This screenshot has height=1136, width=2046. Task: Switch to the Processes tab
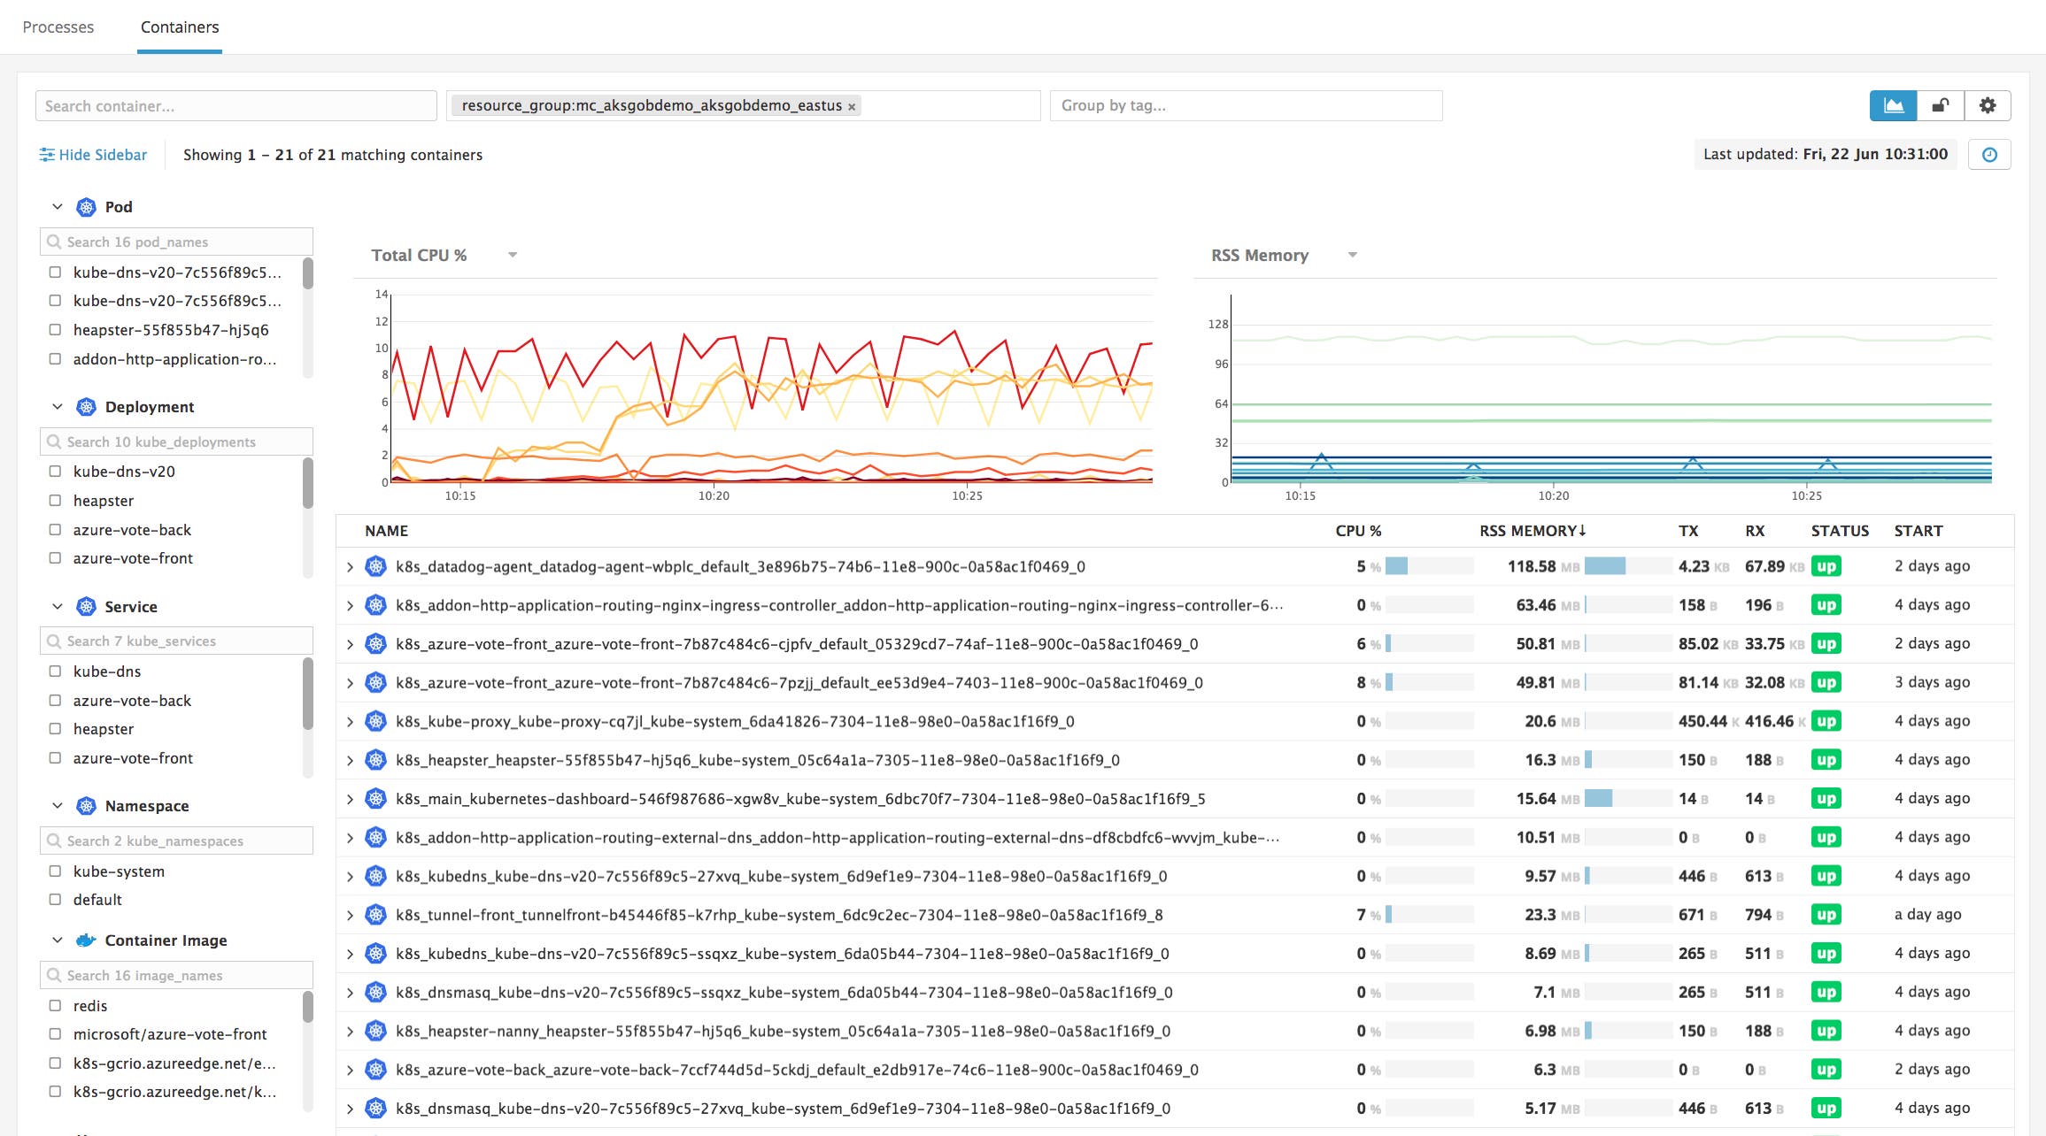coord(58,27)
